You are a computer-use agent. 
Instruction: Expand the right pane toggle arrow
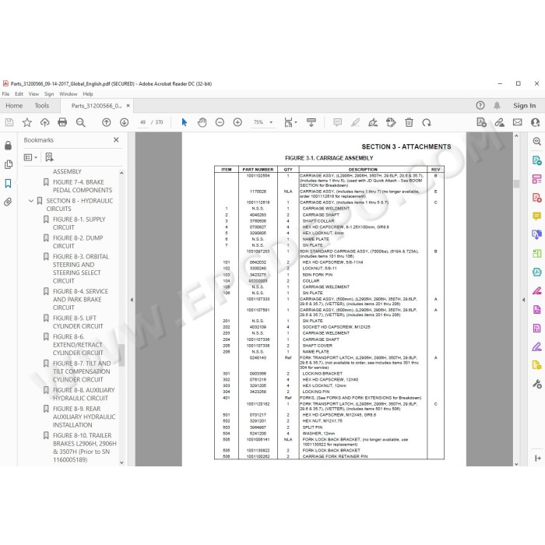538,459
